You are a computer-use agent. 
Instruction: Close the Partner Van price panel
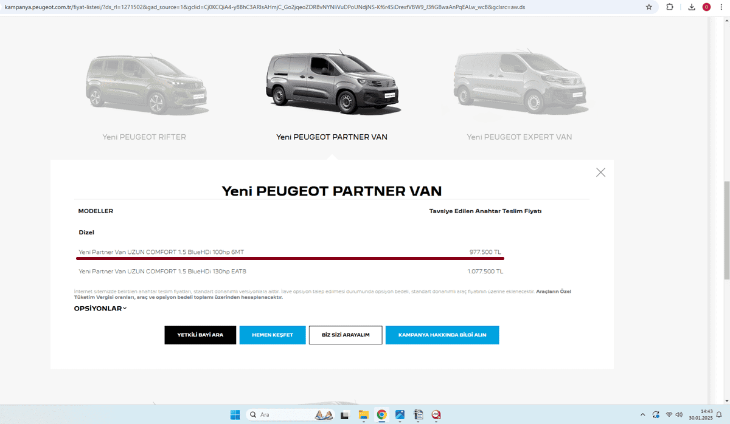[x=600, y=173]
